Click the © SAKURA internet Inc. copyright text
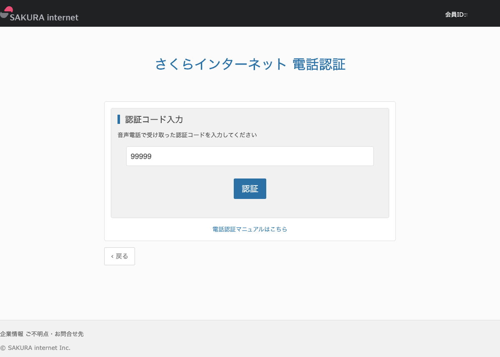The image size is (500, 357). click(x=35, y=348)
